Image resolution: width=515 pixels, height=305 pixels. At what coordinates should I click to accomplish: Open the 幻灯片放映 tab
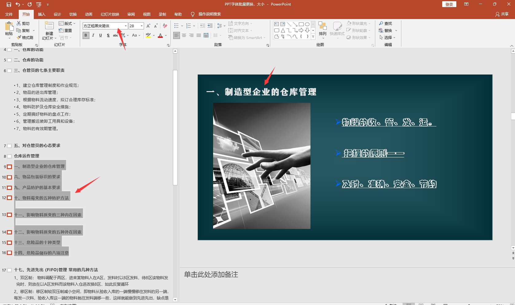pos(110,14)
